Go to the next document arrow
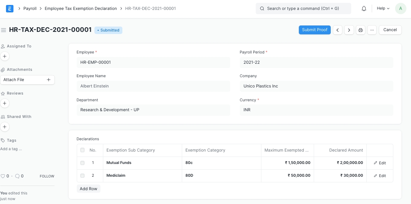 (x=349, y=30)
